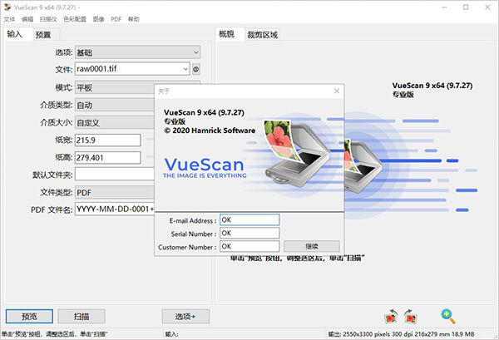Click the E-mail Address field
499x340 pixels.
249,220
